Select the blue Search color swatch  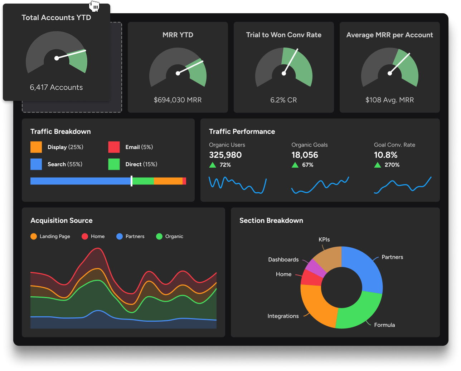(36, 164)
